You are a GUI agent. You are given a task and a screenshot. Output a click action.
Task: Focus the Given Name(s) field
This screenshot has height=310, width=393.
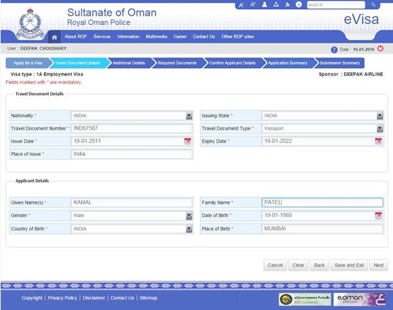point(132,203)
